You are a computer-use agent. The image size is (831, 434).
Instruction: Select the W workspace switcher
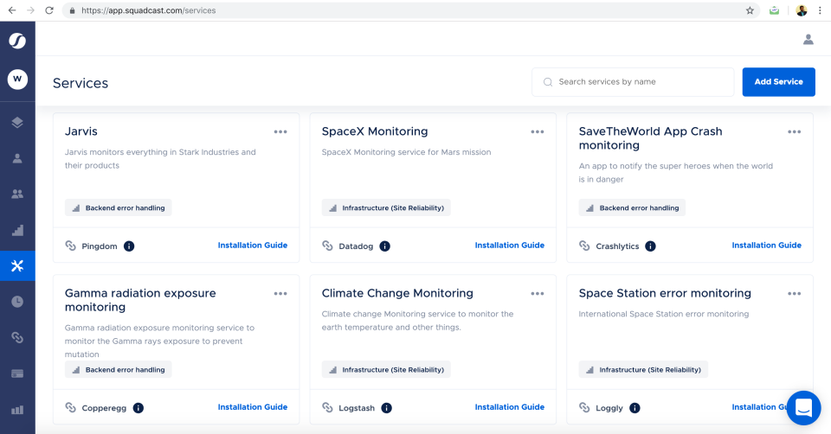click(x=17, y=80)
